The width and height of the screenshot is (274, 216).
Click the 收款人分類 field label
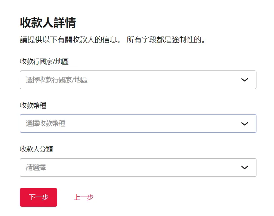tap(36, 149)
